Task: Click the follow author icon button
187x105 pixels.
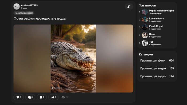Action: pos(129,7)
